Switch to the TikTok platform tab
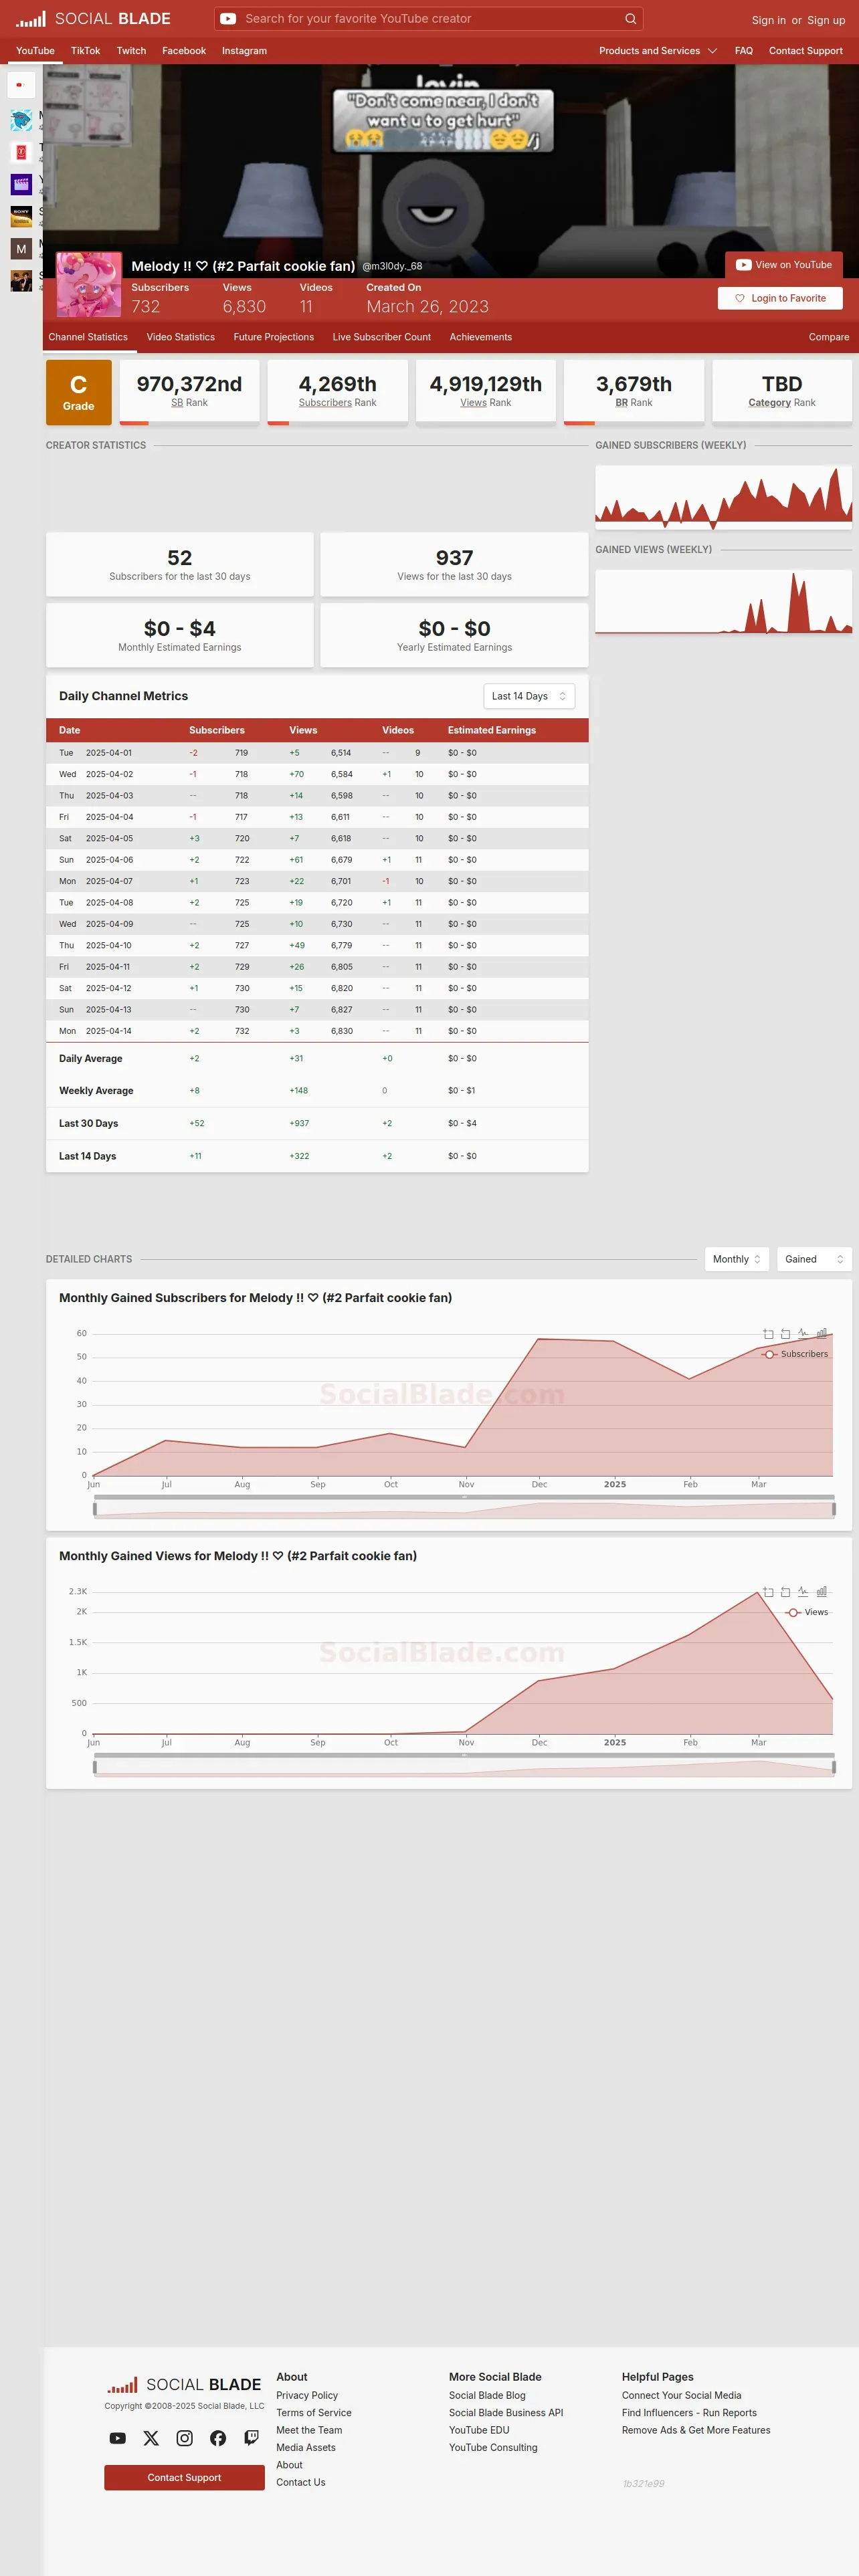Viewport: 859px width, 2576px height. (85, 51)
